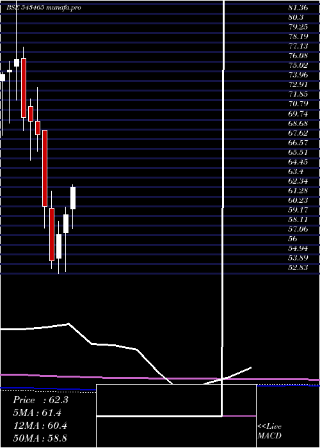Click the 54.94 price axis label
The image size is (320, 448).
coord(298,249)
